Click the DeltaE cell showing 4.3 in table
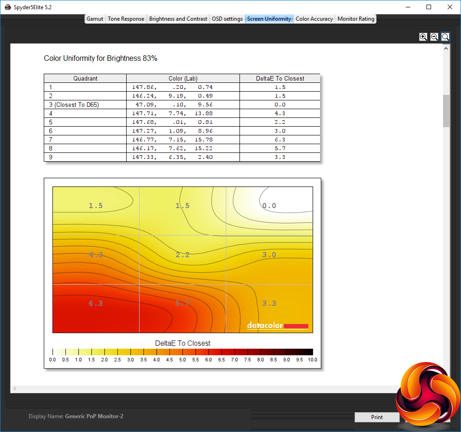This screenshot has height=432, width=461. coord(280,113)
